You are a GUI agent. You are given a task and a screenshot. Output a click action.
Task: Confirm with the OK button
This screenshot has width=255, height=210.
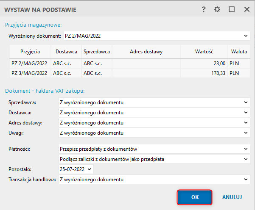point(195,197)
